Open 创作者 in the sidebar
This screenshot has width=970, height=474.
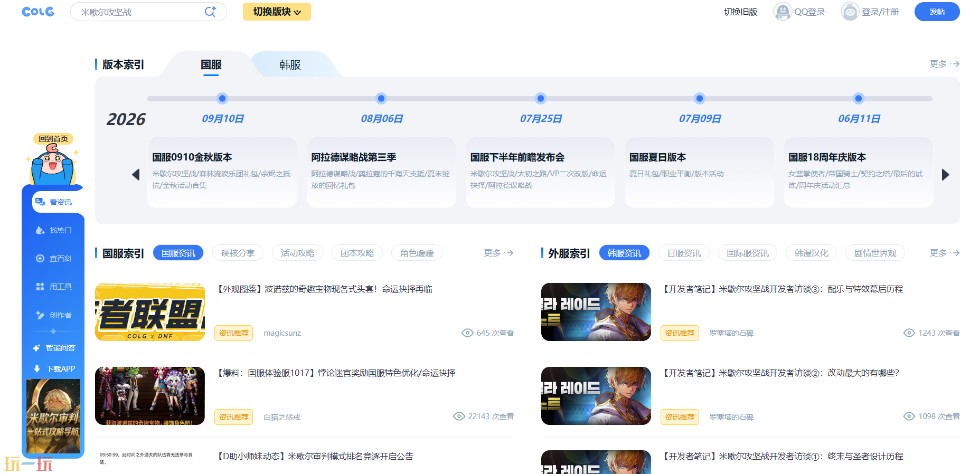(x=53, y=315)
